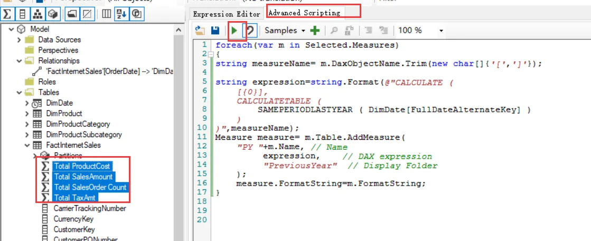Click the sigma icon beside Total SalesAmount

45,177
